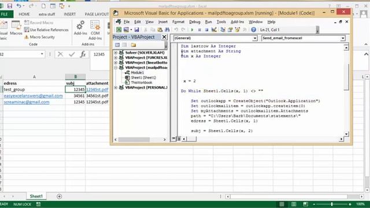The image size is (370, 208).
Task: Open the Debug menu in the VBA editor
Action: [195, 22]
